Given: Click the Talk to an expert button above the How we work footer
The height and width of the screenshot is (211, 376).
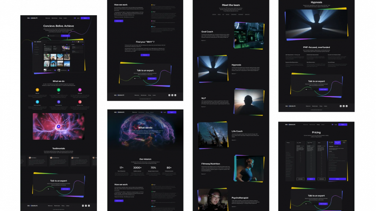Looking at the screenshot, I should [x=152, y=78].
